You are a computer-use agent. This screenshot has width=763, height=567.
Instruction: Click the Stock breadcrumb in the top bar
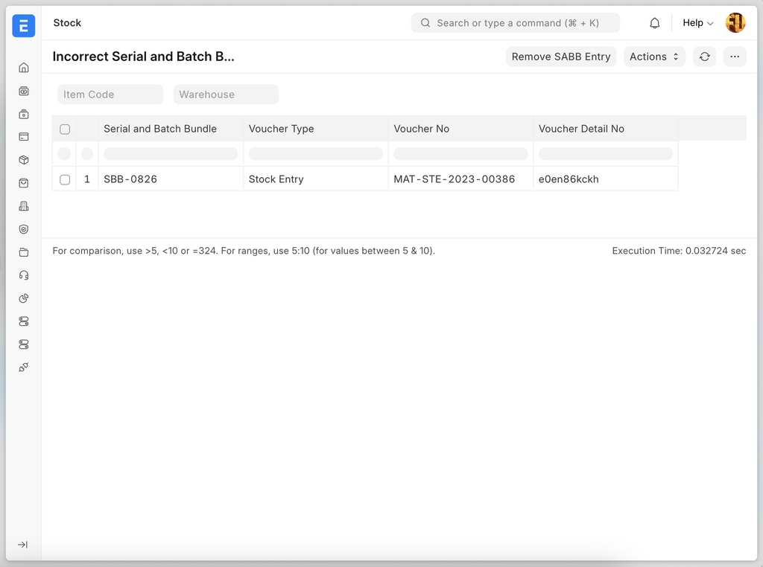[67, 22]
